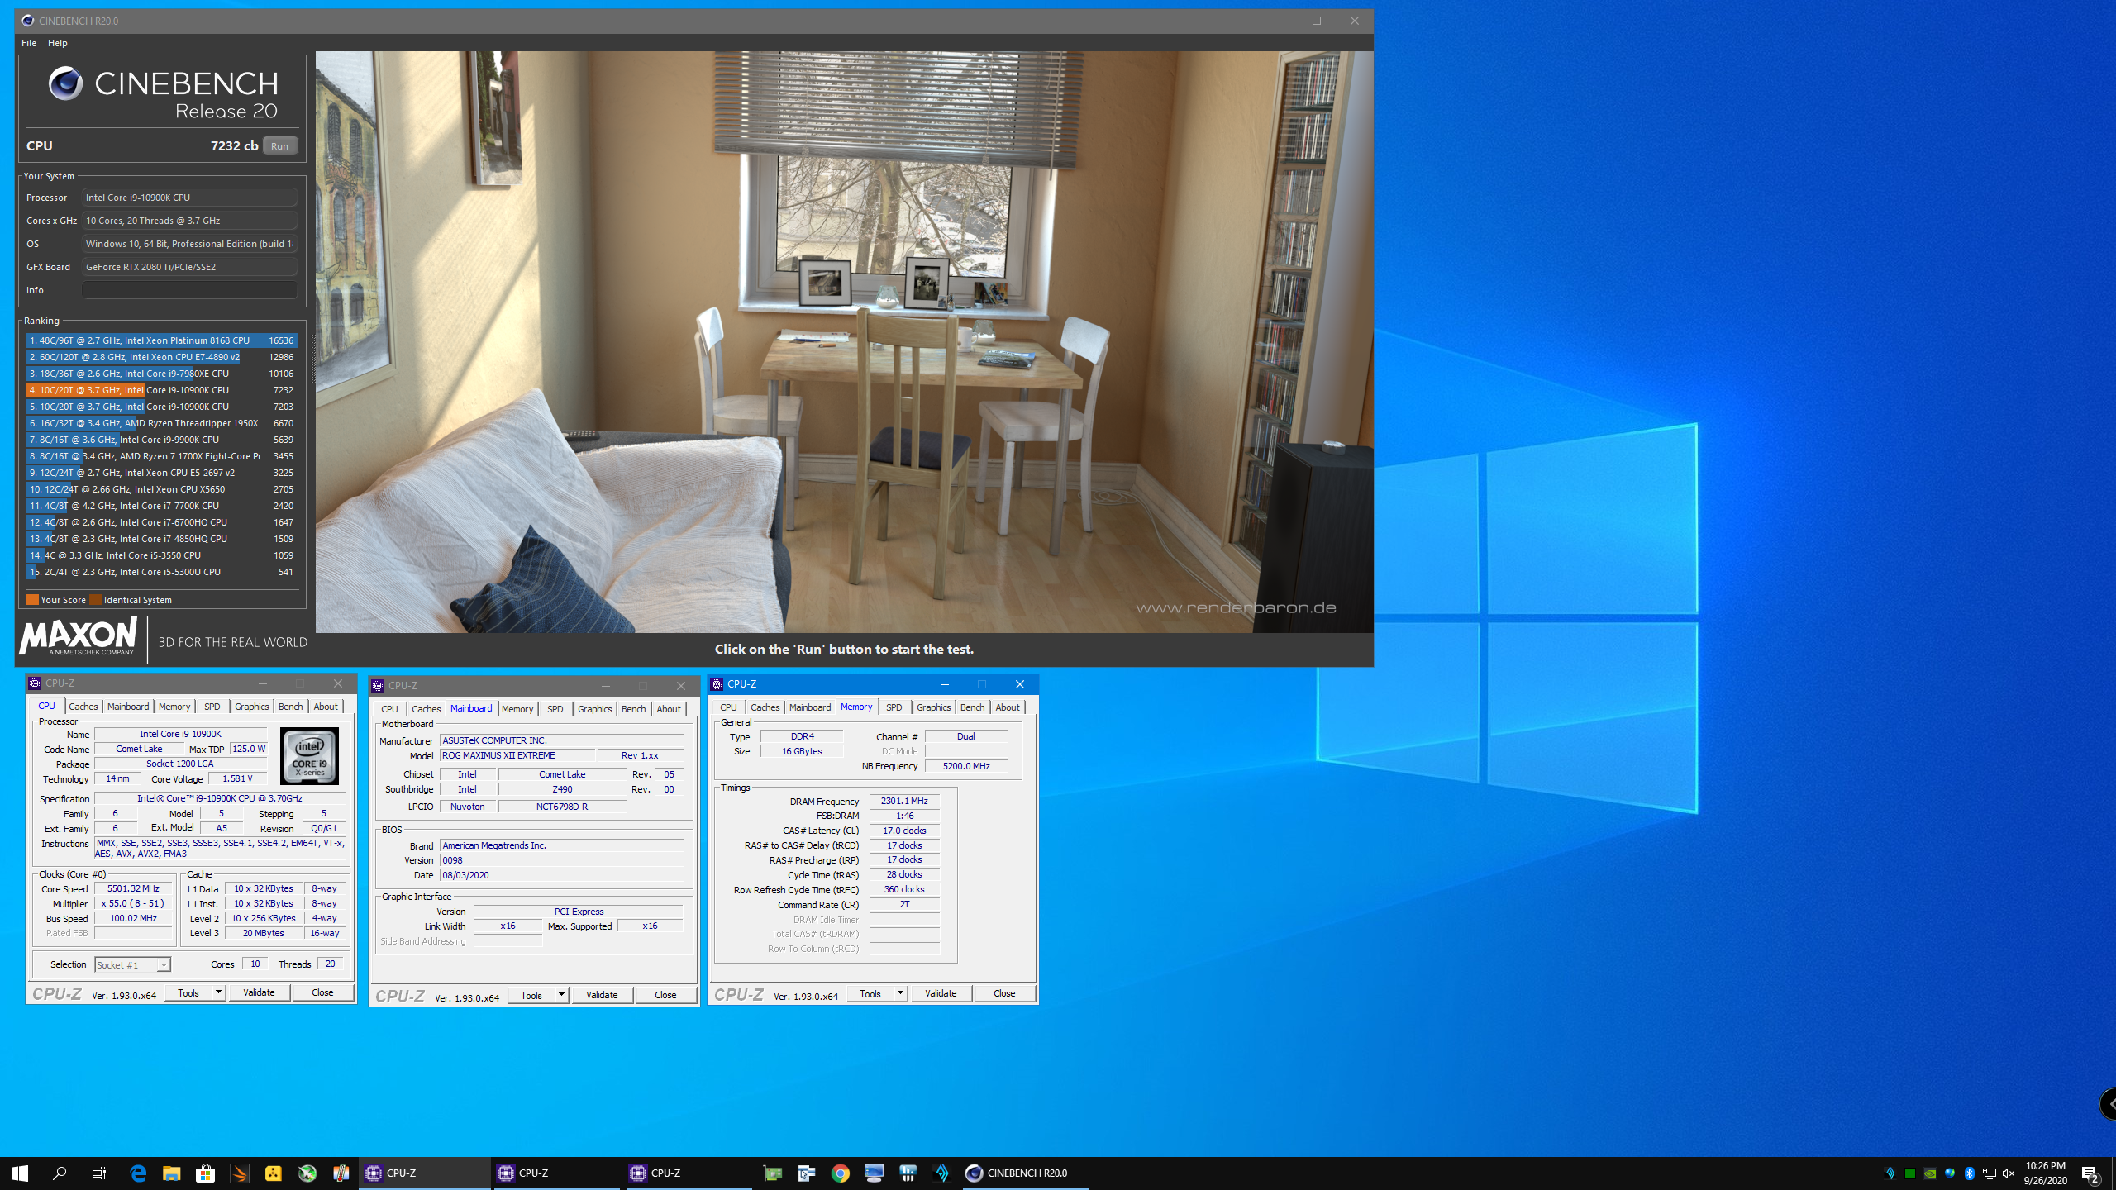Click the taskbar clock showing 10:26 PM
This screenshot has height=1190, width=2116.
point(2045,1173)
